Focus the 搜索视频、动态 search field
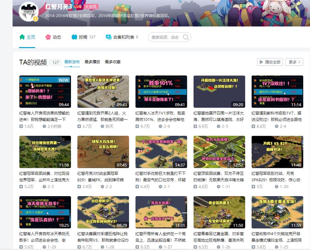 (x=165, y=37)
